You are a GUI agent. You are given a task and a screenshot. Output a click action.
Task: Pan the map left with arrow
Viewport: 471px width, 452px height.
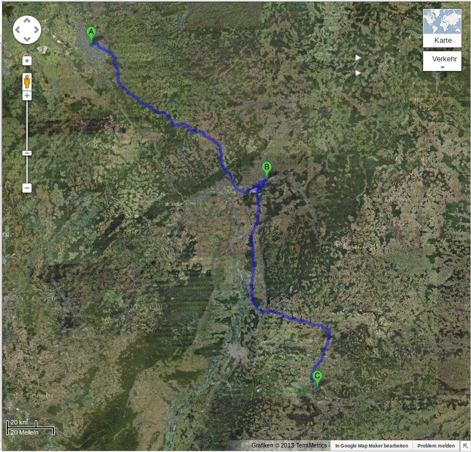pyautogui.click(x=17, y=30)
